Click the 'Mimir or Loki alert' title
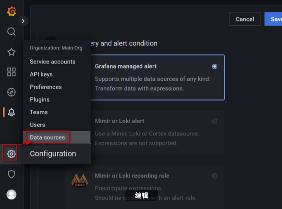This screenshot has width=282, height=209. tap(119, 121)
